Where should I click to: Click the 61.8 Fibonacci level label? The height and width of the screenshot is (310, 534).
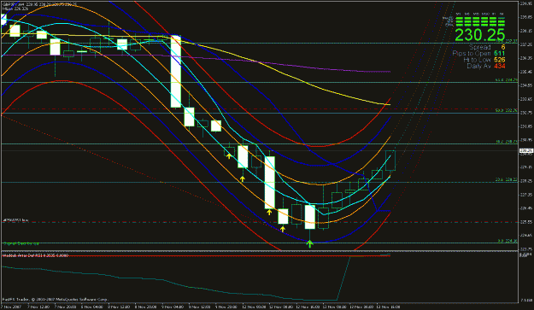[x=507, y=80]
